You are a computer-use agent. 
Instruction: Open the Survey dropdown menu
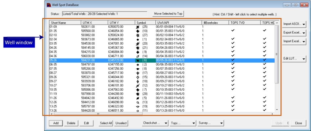211,123
